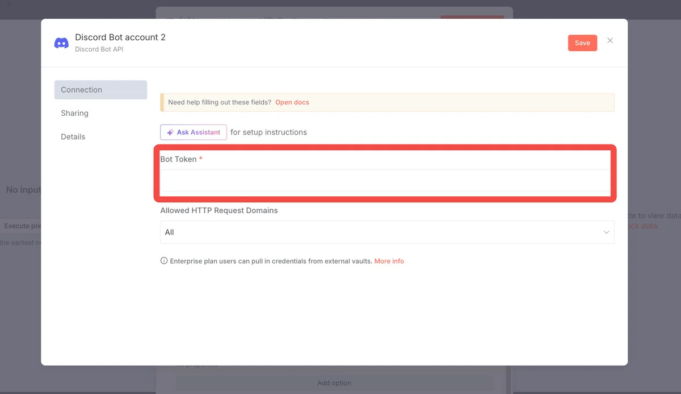Open the Connection tab

tap(100, 90)
